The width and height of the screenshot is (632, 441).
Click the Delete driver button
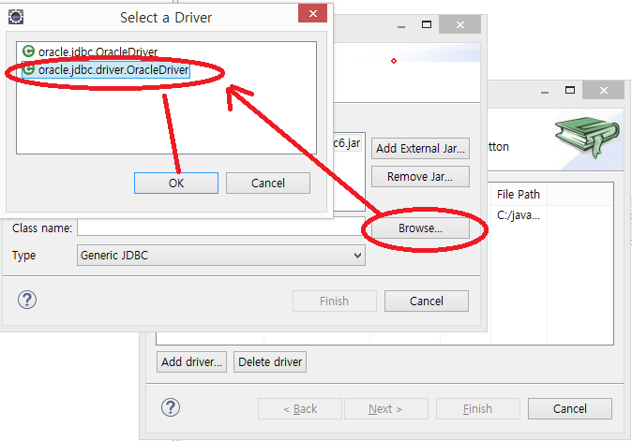(270, 361)
